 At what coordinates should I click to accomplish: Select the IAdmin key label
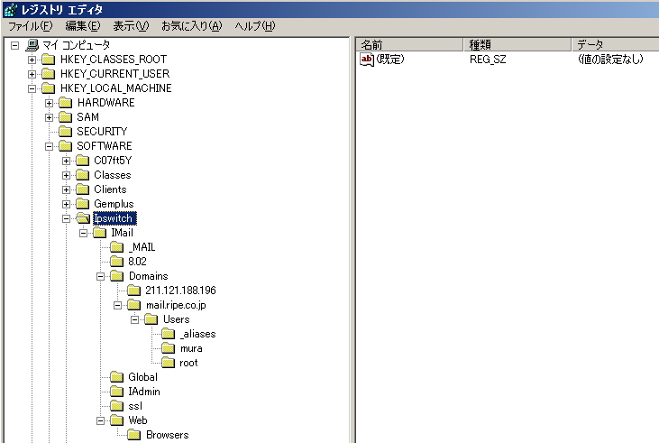point(144,392)
